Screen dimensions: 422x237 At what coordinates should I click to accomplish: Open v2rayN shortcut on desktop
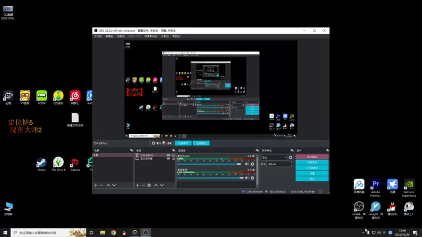pyautogui.click(x=376, y=210)
